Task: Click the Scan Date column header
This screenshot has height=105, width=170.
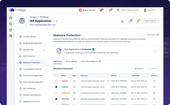Action: pos(136,76)
